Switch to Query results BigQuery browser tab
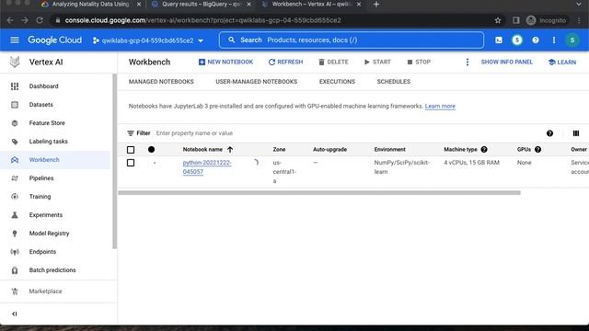This screenshot has height=331, width=589. point(202,5)
